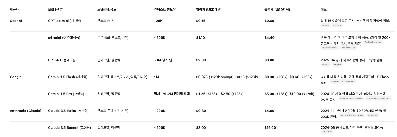The width and height of the screenshot is (397, 137).
Task: Select the Claude 3.5 Haiku model cell
Action: coord(68,111)
